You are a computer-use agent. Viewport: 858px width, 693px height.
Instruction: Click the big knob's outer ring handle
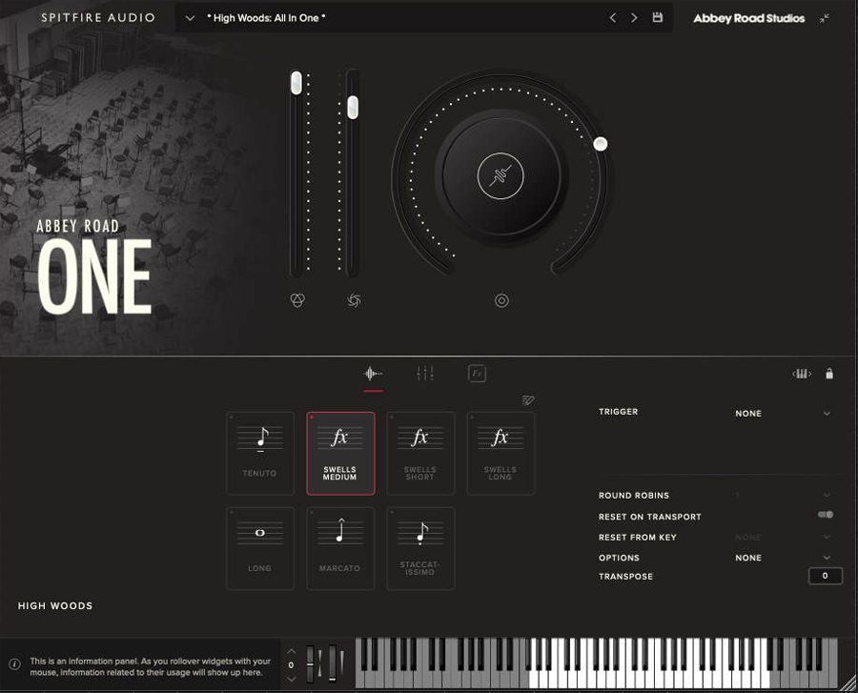(601, 144)
